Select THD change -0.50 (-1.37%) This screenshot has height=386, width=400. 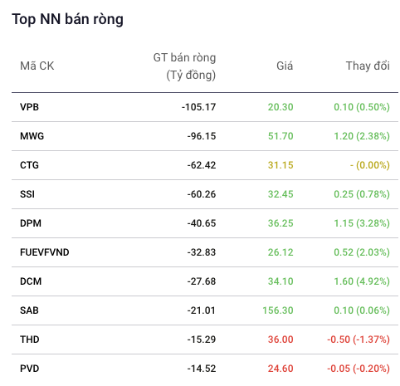coord(359,340)
